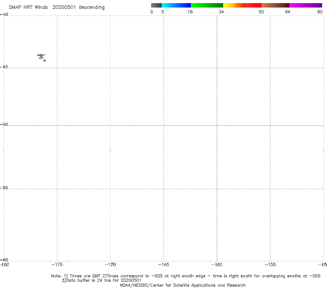Image resolution: width=327 pixels, height=288 pixels.
Task: Click the "SMAP NRT Winds" title text
Action: [x=28, y=7]
